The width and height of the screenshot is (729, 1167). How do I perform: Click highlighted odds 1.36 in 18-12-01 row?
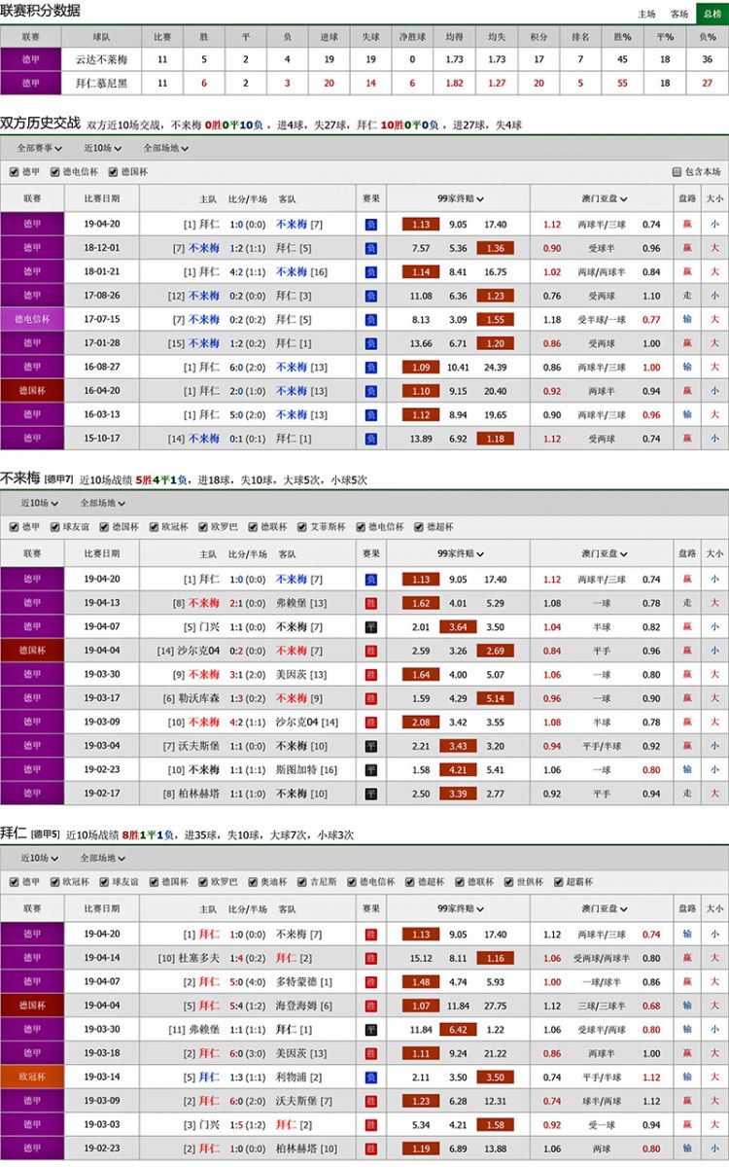pos(496,248)
